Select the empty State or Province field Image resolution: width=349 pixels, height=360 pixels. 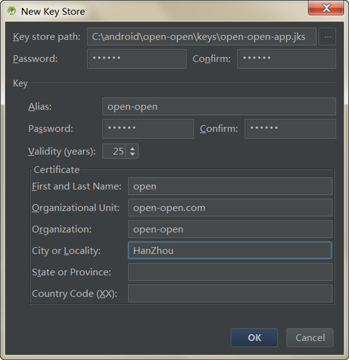(x=230, y=272)
